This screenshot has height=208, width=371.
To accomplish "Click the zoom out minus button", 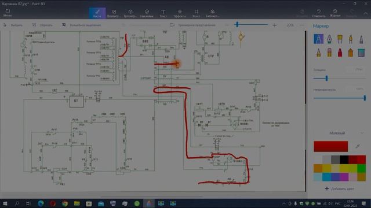I will 227,25.
